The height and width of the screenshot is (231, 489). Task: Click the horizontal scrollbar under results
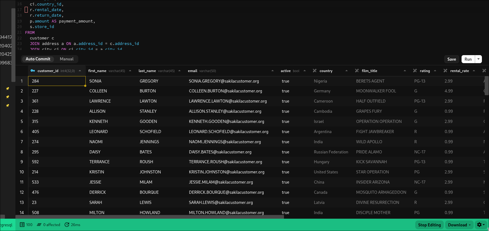click(150, 217)
